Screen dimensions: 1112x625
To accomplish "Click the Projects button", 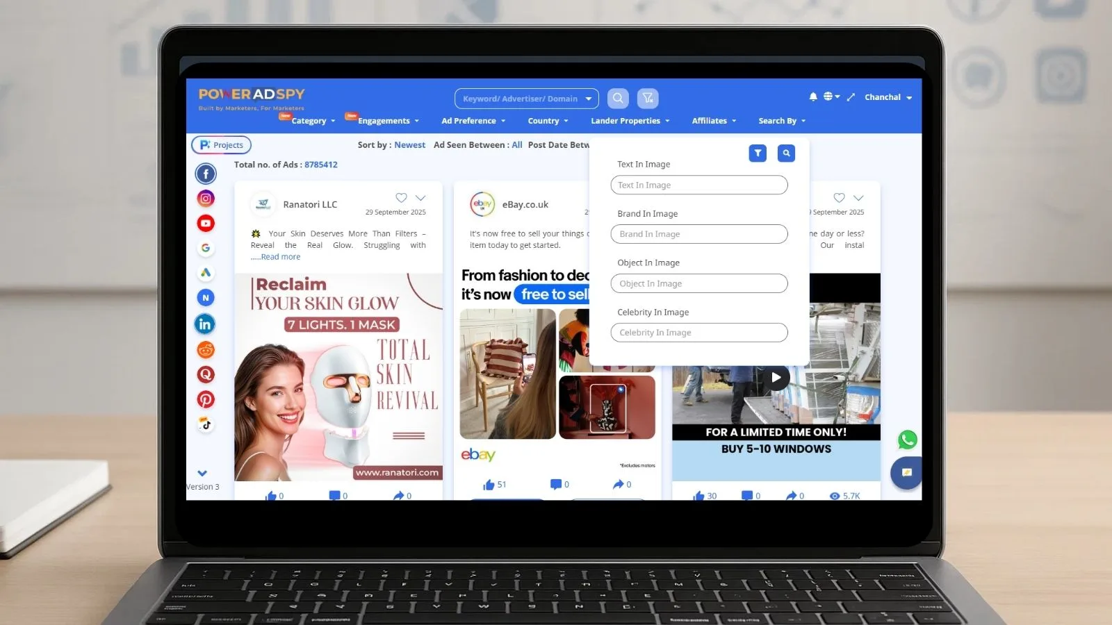I will 222,145.
